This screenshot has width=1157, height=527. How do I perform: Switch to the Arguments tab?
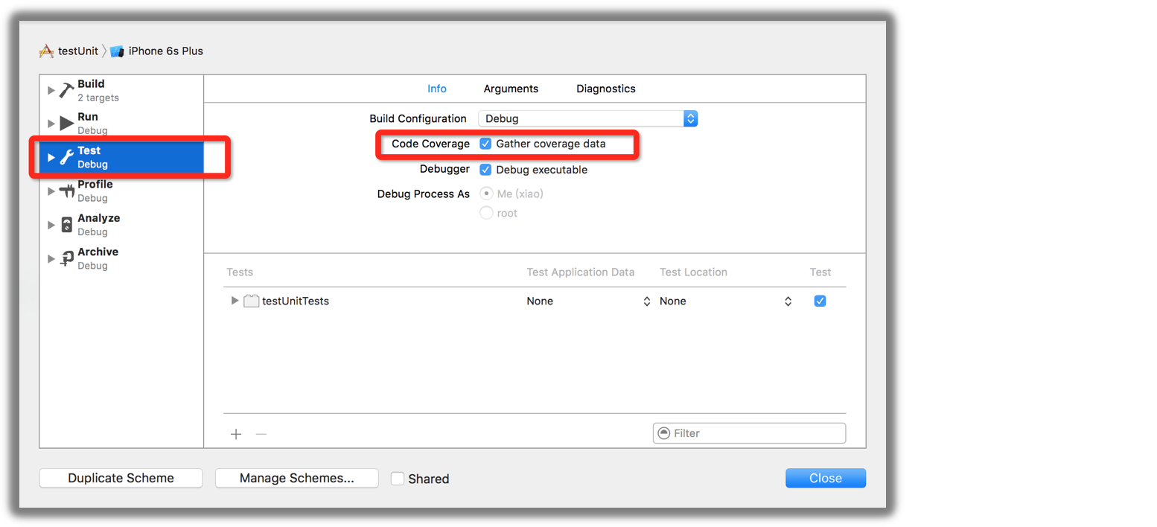click(x=511, y=89)
